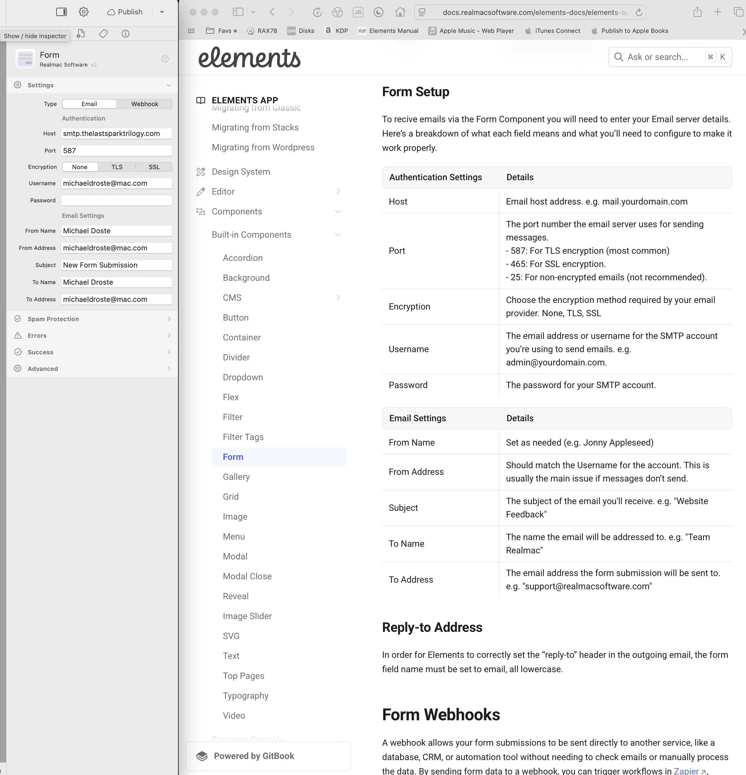Open Safari sidebar tab group dropdown

point(254,12)
